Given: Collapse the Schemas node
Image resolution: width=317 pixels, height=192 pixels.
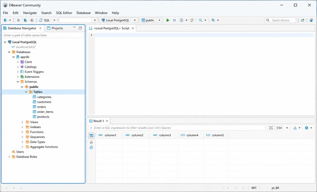Looking at the screenshot, I should point(18,82).
